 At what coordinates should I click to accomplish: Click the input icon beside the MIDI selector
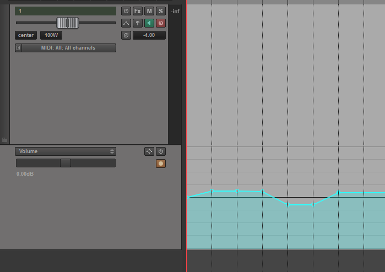click(18, 48)
